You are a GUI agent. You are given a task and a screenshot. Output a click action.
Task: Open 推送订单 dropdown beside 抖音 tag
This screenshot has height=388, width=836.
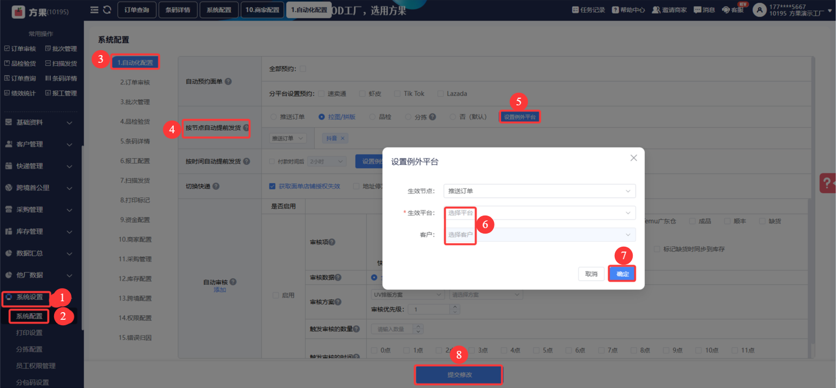click(x=288, y=139)
